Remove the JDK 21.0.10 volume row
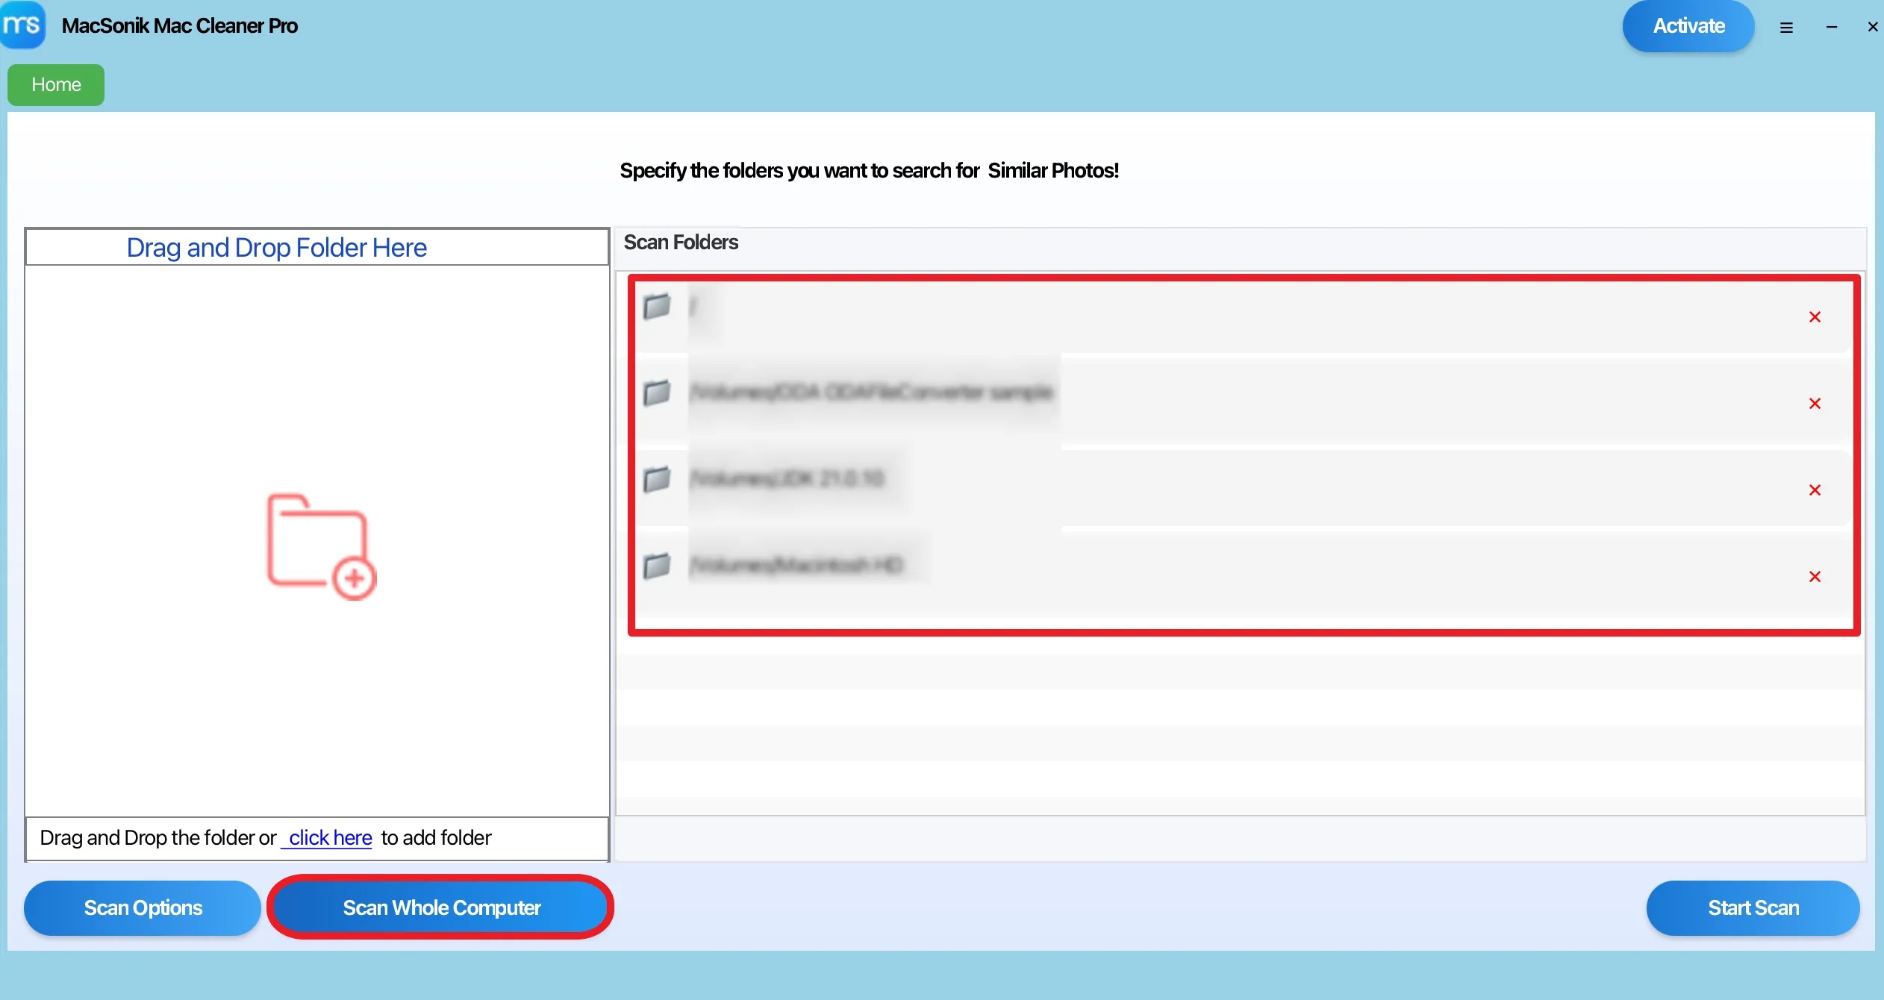This screenshot has height=1000, width=1884. pos(1815,490)
